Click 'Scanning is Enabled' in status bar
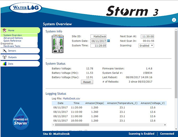 141,134
